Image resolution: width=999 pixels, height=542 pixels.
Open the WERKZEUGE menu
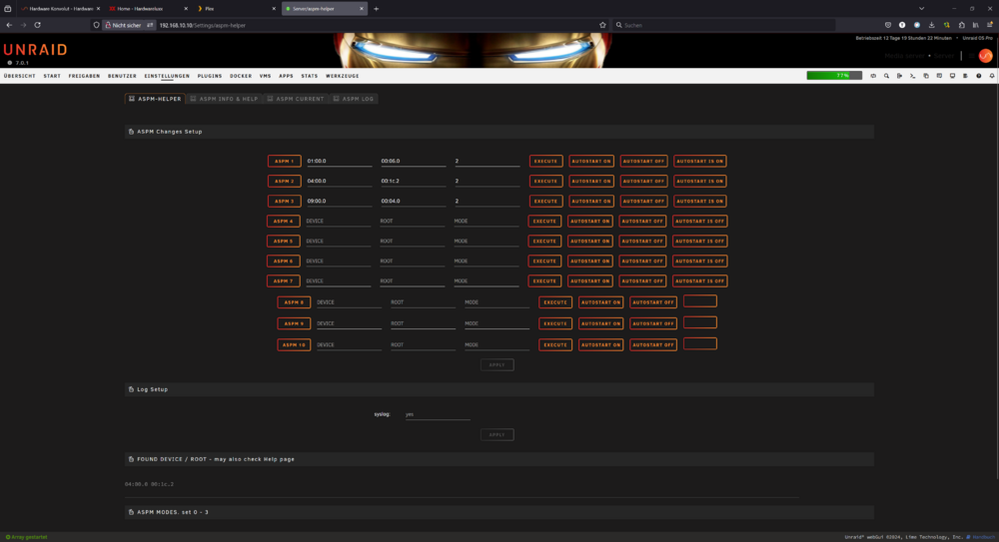pos(342,76)
